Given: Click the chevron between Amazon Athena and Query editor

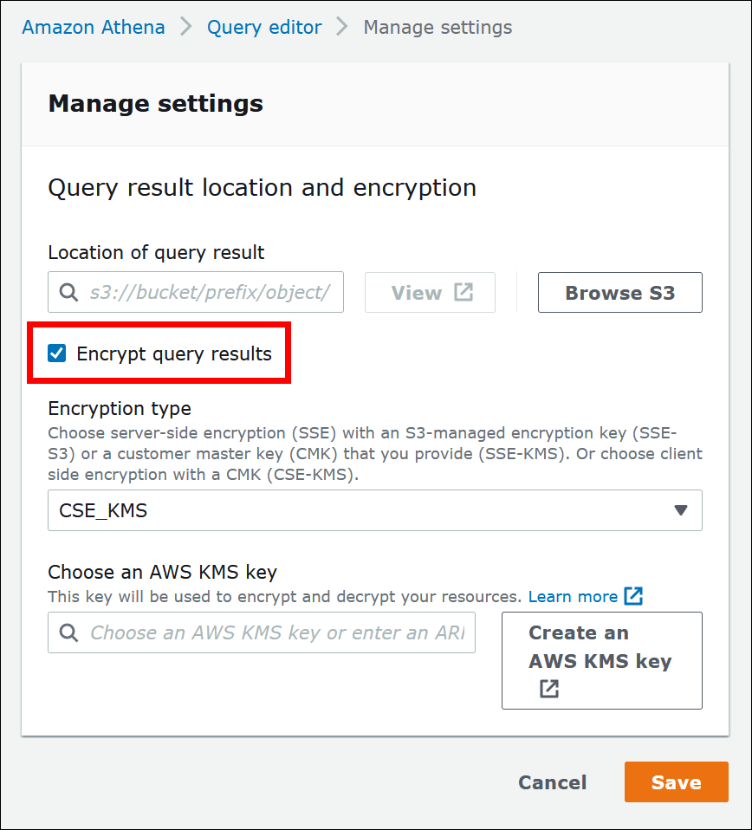Looking at the screenshot, I should [185, 27].
